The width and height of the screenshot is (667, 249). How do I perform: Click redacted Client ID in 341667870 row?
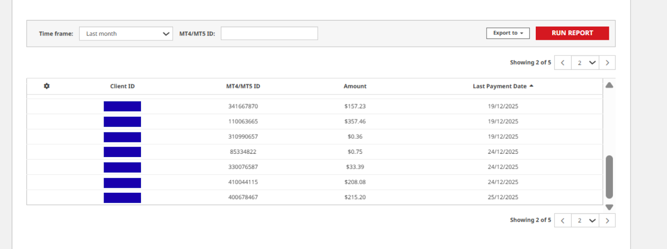[122, 106]
